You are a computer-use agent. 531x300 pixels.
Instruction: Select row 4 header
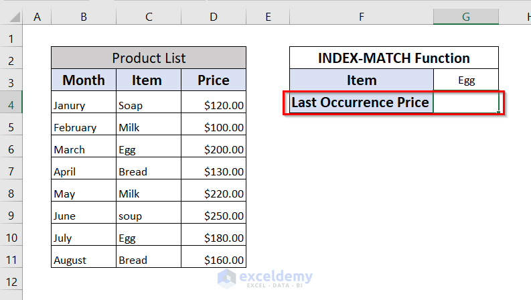tap(11, 102)
